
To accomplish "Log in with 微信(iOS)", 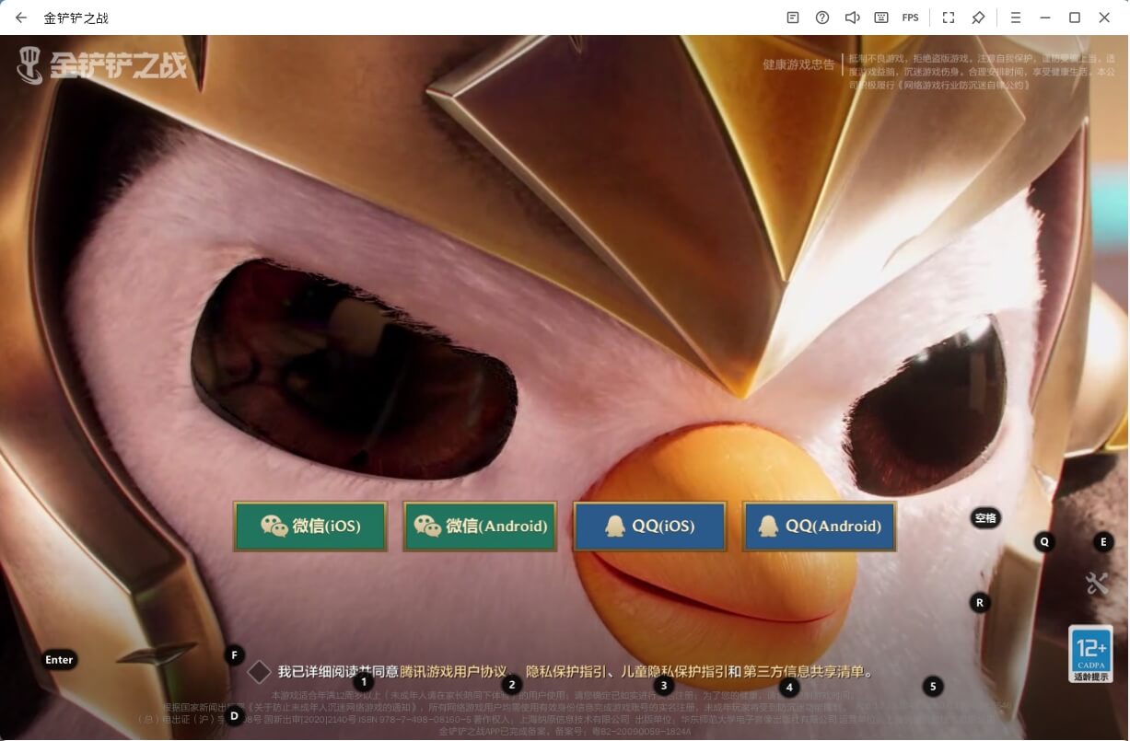I will tap(310, 527).
